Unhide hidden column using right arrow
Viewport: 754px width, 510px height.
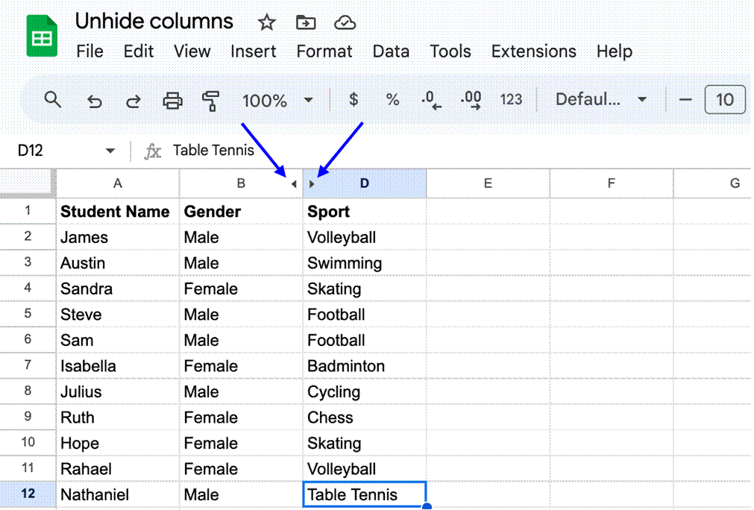click(312, 183)
